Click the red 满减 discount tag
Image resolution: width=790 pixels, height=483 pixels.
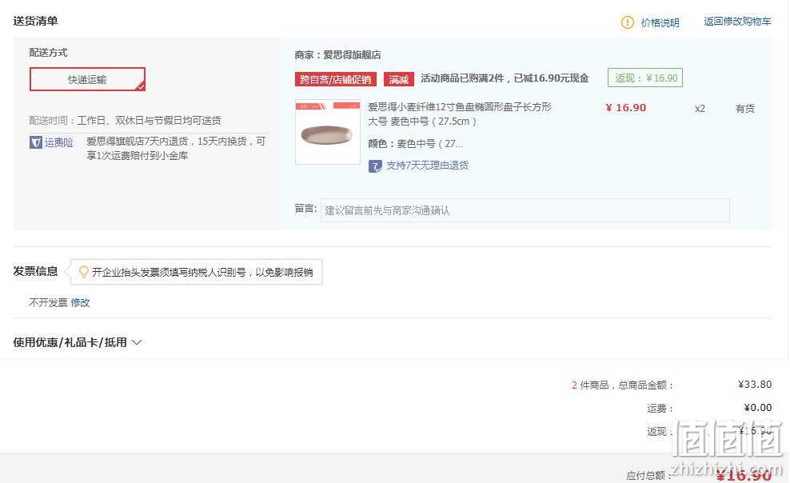coord(398,79)
